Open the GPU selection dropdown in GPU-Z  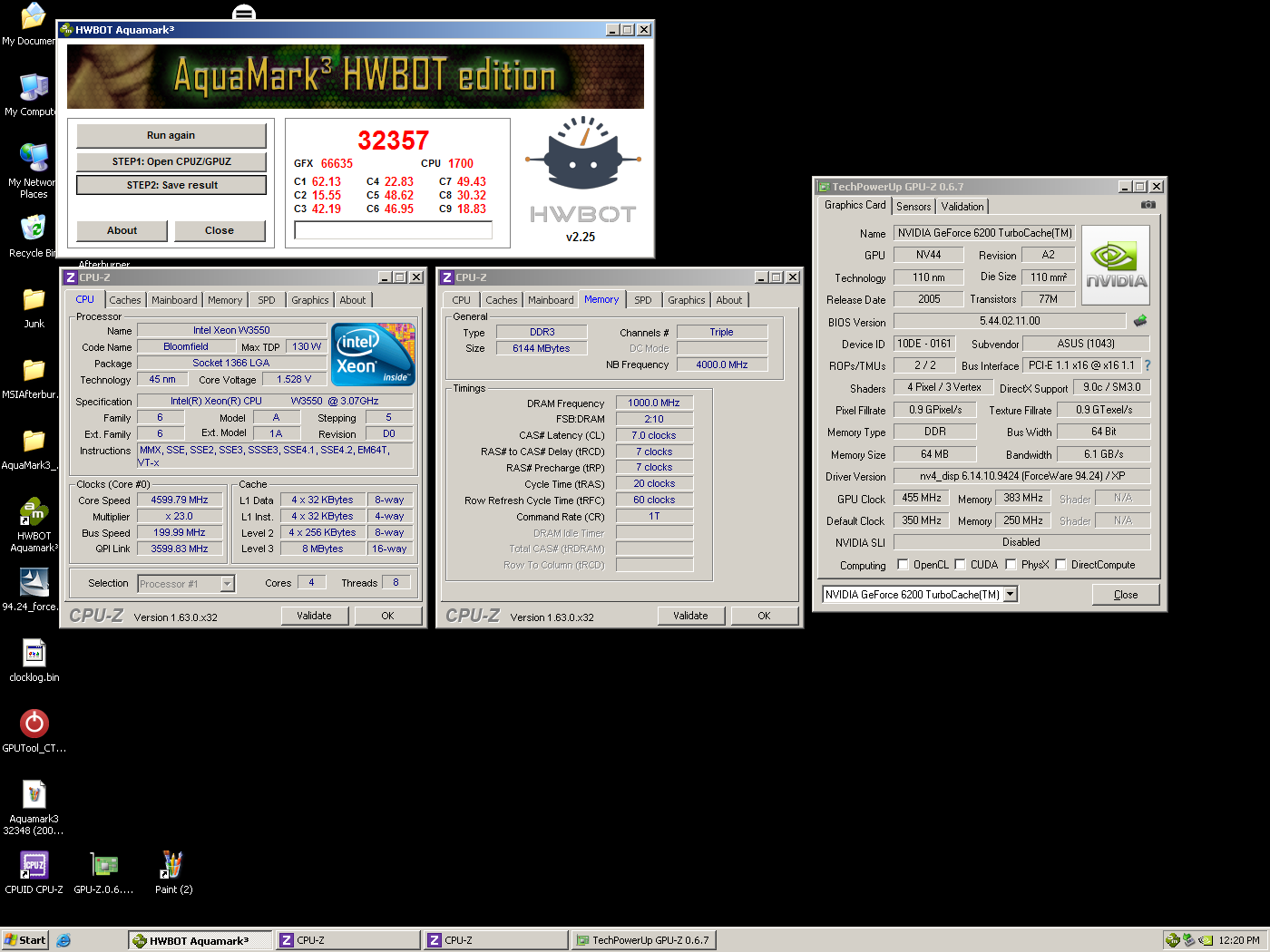(1011, 595)
